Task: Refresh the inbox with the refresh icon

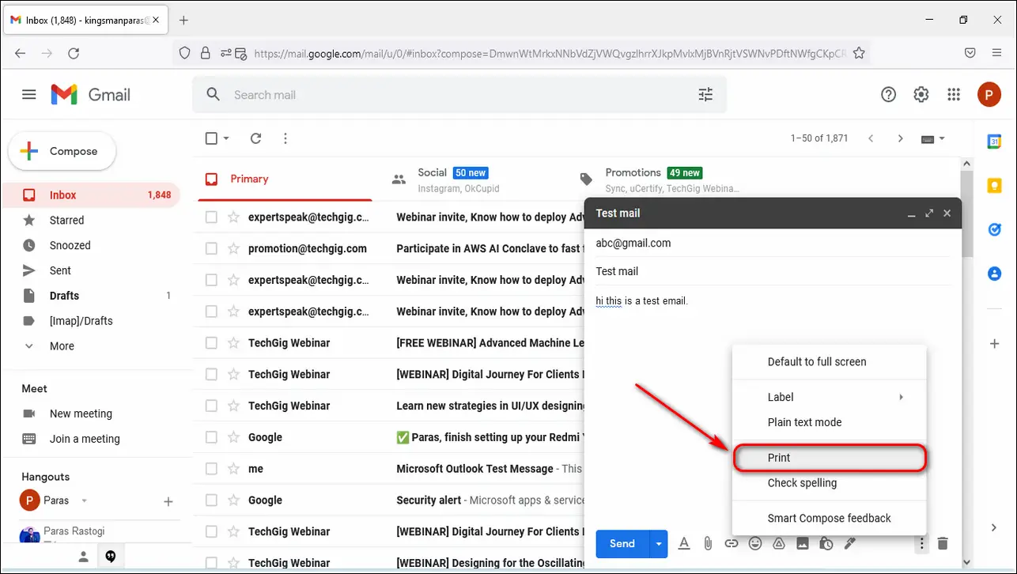Action: pos(255,138)
